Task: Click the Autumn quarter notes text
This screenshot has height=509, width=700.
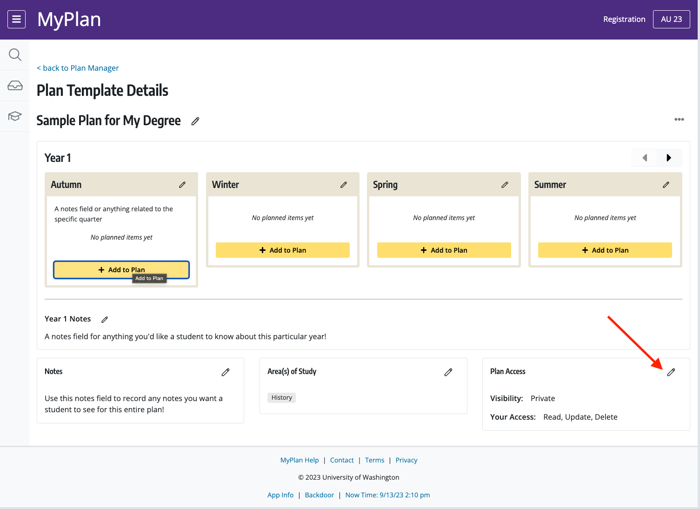Action: pos(114,214)
